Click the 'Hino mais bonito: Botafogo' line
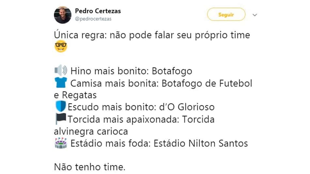 coord(131,71)
